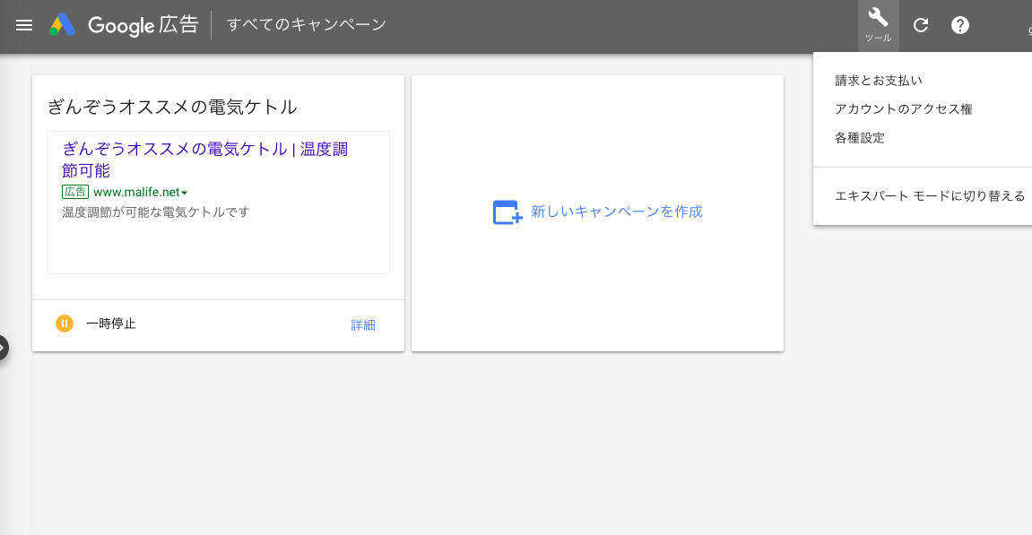Click the Google Ads logo
Viewport: 1032px width, 535px height.
tap(62, 25)
